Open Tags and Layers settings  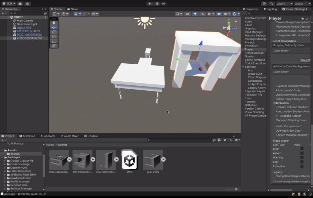255,91
